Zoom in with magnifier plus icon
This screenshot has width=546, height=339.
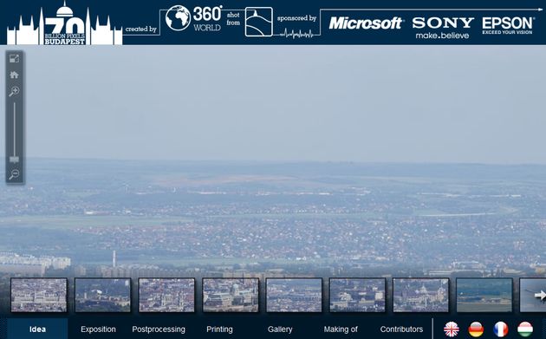pyautogui.click(x=14, y=91)
